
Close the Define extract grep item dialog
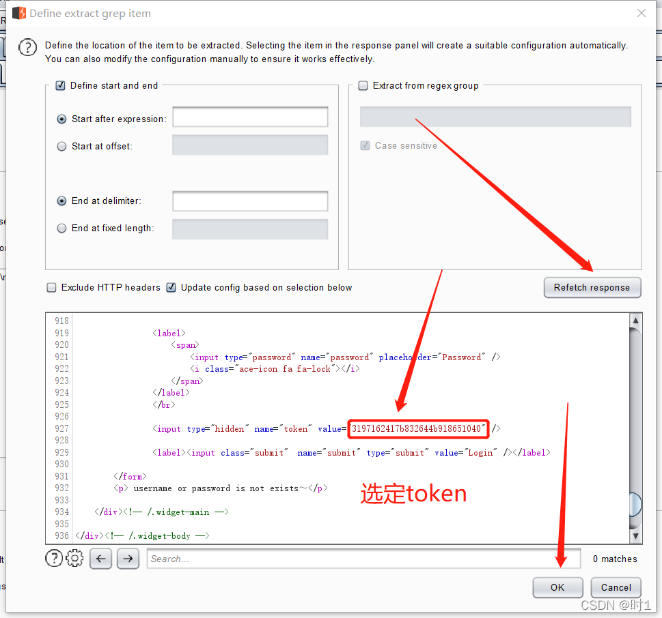641,13
